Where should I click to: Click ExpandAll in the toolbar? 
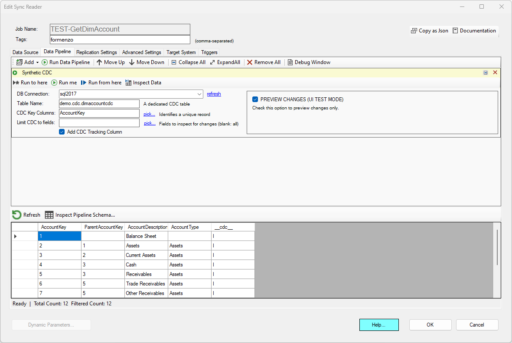(225, 62)
